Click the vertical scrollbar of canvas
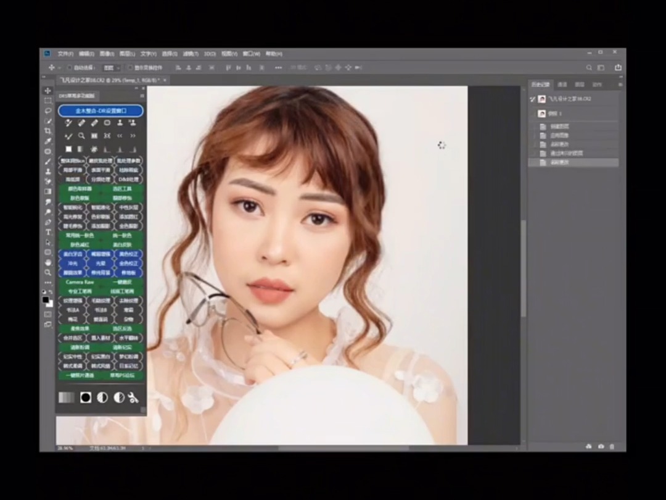This screenshot has height=500, width=666. [x=524, y=268]
